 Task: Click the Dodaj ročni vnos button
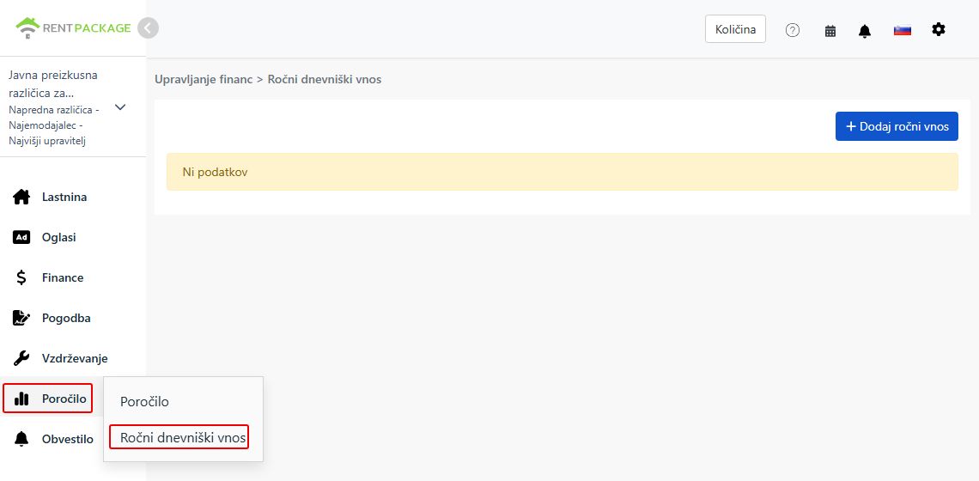point(897,126)
